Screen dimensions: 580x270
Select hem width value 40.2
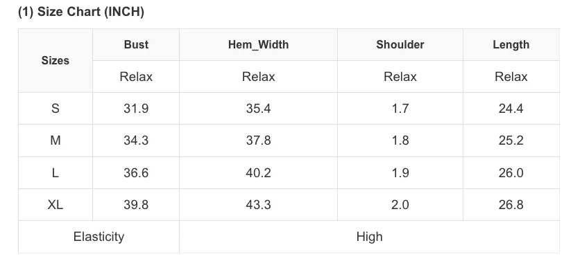click(x=258, y=173)
